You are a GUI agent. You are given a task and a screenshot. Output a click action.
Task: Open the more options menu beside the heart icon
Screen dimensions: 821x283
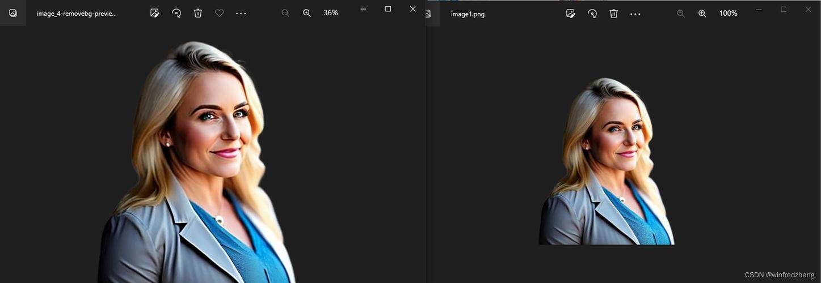point(241,13)
